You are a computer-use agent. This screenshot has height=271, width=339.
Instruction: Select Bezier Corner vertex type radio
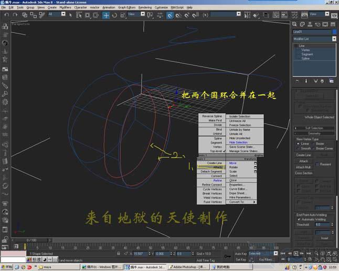click(313, 148)
